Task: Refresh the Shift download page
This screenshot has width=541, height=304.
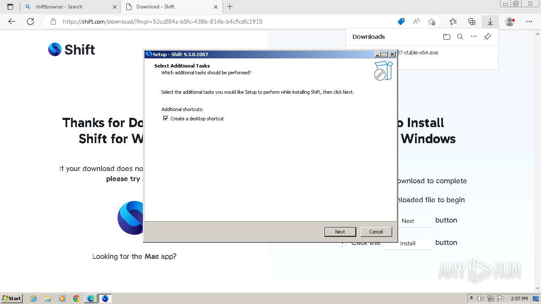Action: click(x=30, y=22)
